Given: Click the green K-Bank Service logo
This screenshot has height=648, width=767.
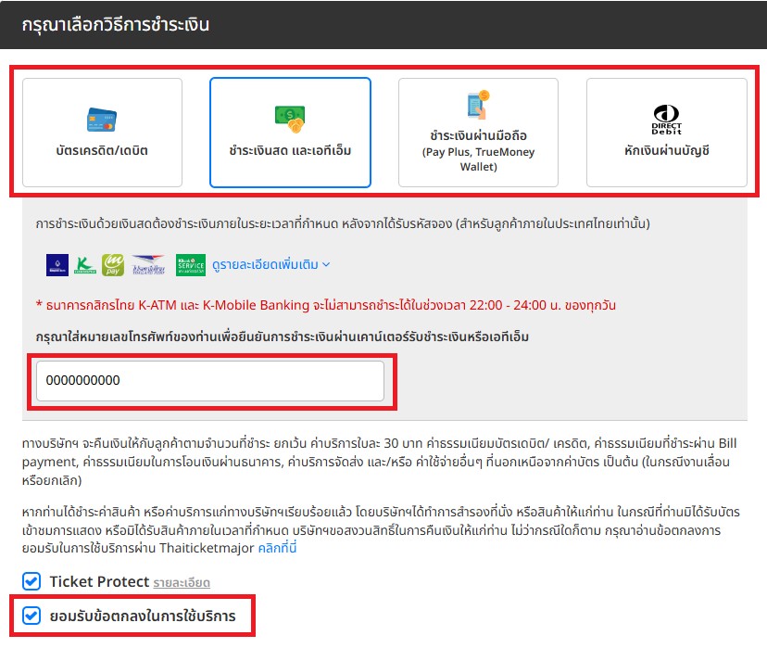Looking at the screenshot, I should 191,265.
